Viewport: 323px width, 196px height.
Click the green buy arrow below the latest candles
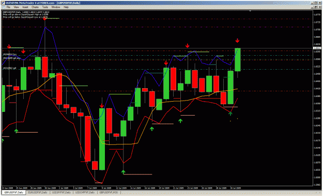pyautogui.click(x=230, y=113)
